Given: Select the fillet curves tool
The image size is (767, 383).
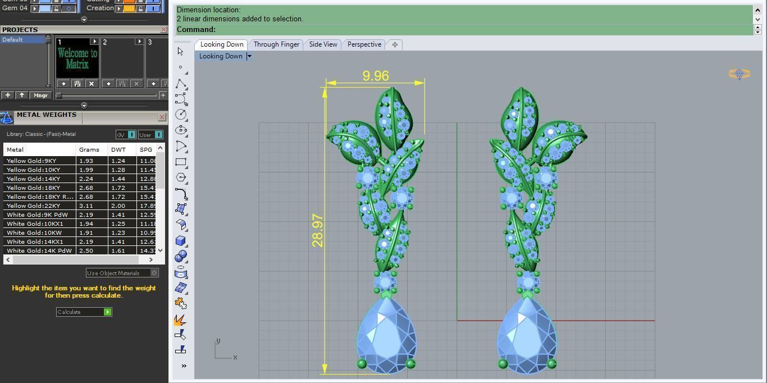Looking at the screenshot, I should [x=181, y=194].
